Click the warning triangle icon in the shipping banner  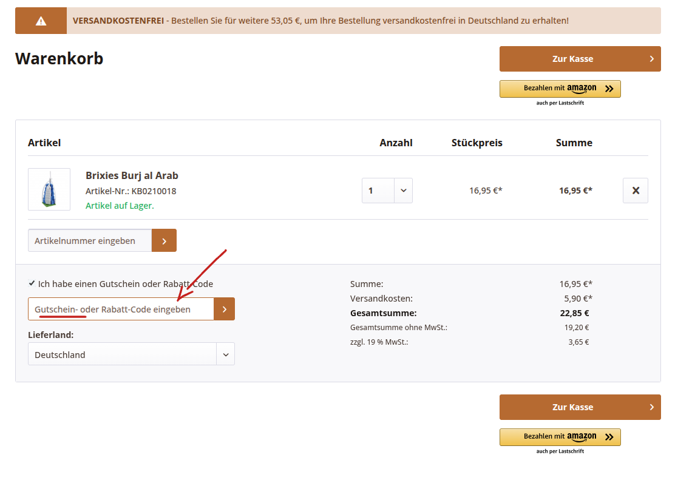pyautogui.click(x=41, y=21)
